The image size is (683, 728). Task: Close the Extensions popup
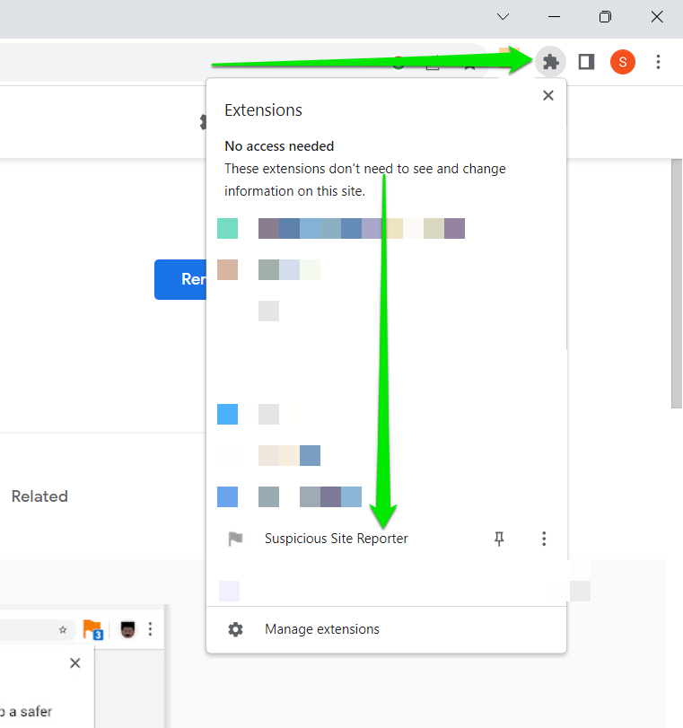pos(548,95)
